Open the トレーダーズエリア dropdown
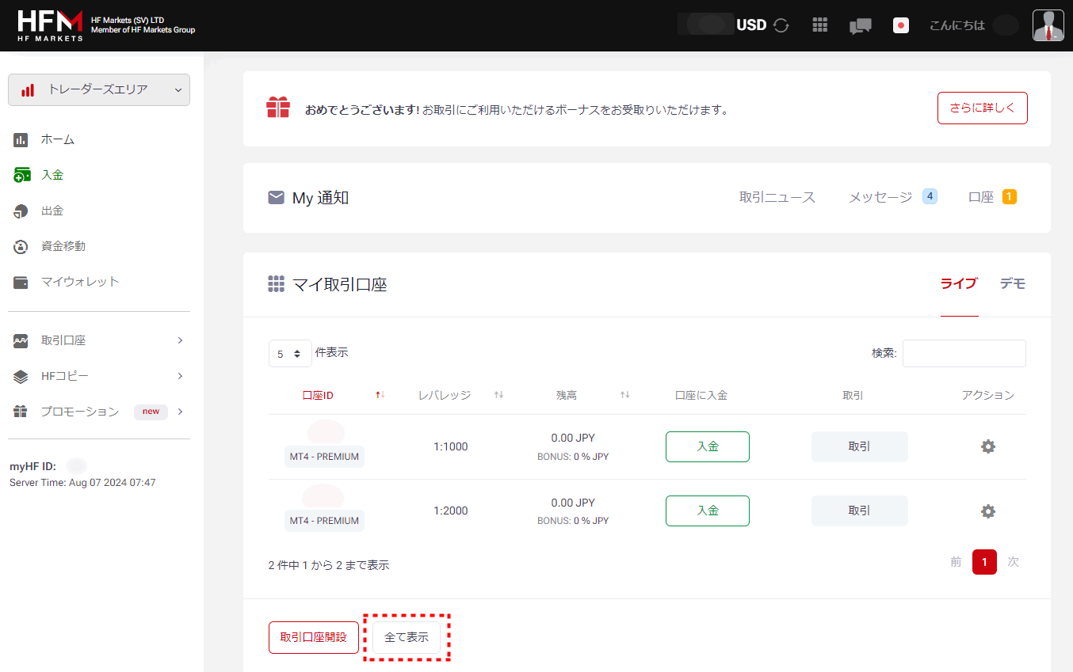 click(x=99, y=89)
